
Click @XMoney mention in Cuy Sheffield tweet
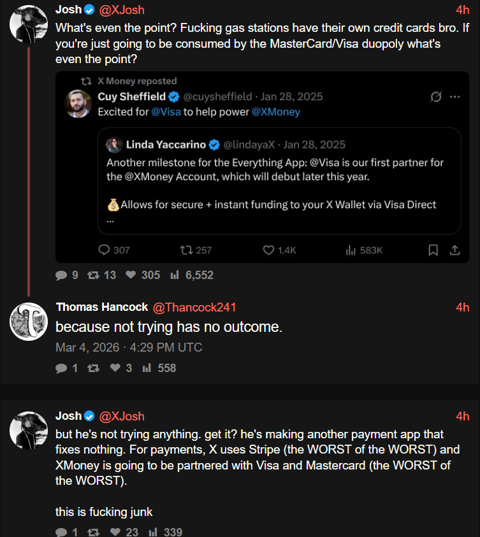(275, 111)
